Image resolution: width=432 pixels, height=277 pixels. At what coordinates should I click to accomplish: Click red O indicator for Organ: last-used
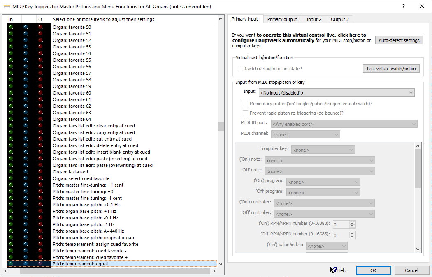[40, 172]
